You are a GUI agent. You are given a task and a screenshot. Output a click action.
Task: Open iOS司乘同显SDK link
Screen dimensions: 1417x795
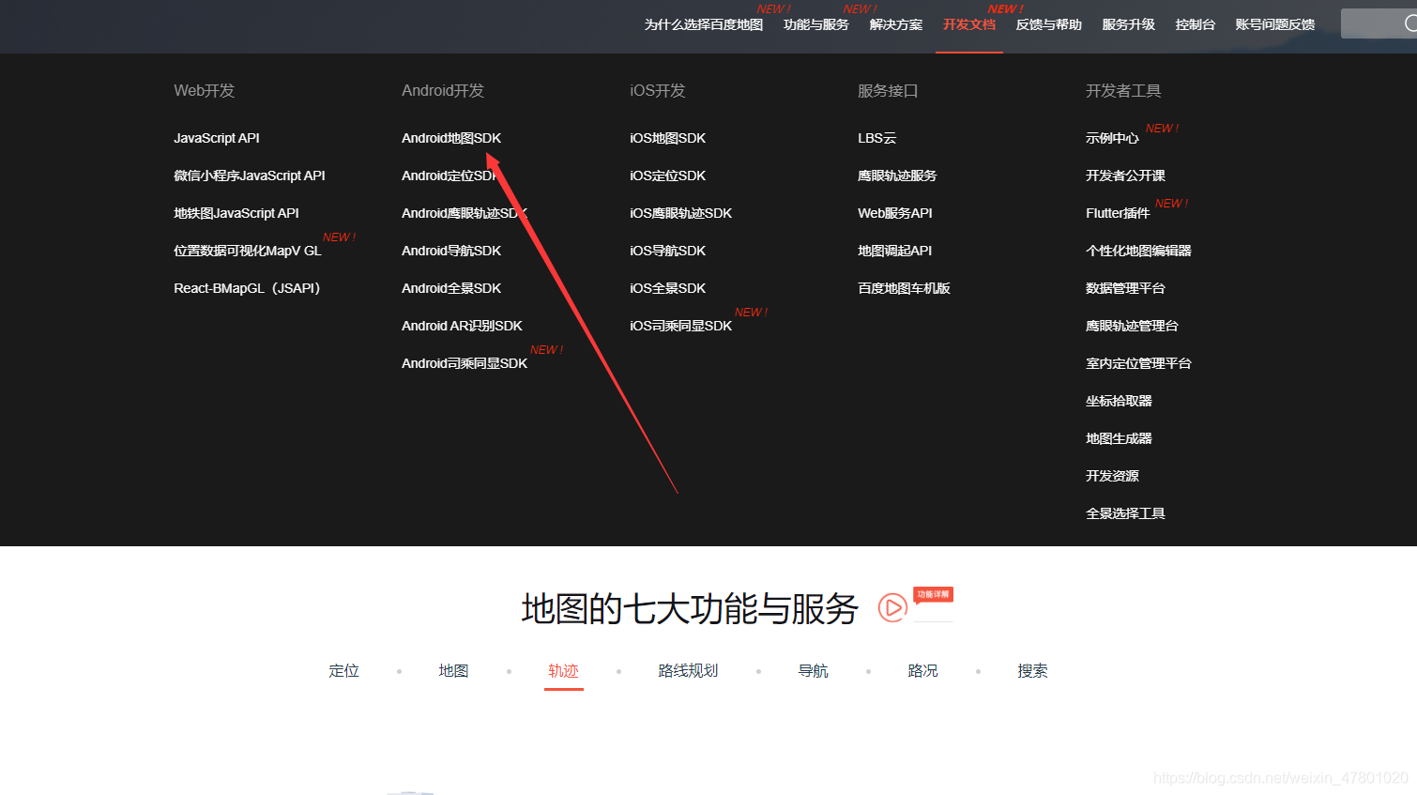[x=681, y=326]
